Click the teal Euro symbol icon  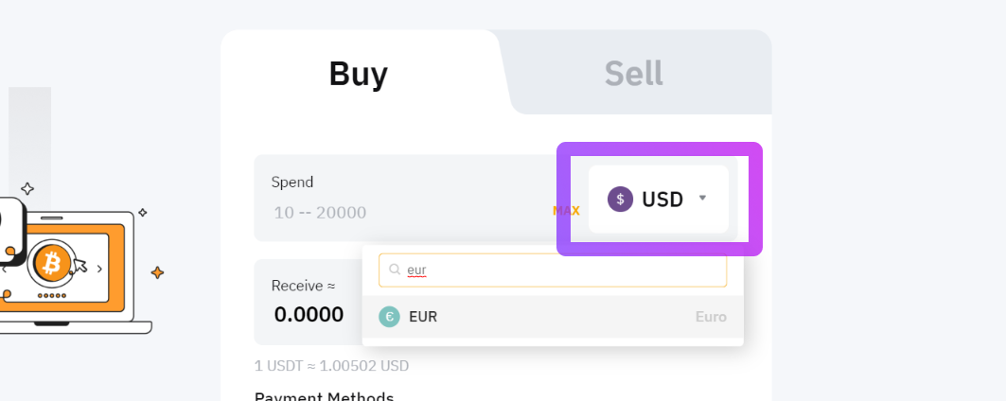389,316
